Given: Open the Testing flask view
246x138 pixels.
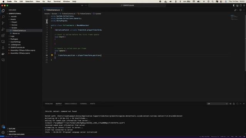Looking at the screenshot, I should coord(3,48).
